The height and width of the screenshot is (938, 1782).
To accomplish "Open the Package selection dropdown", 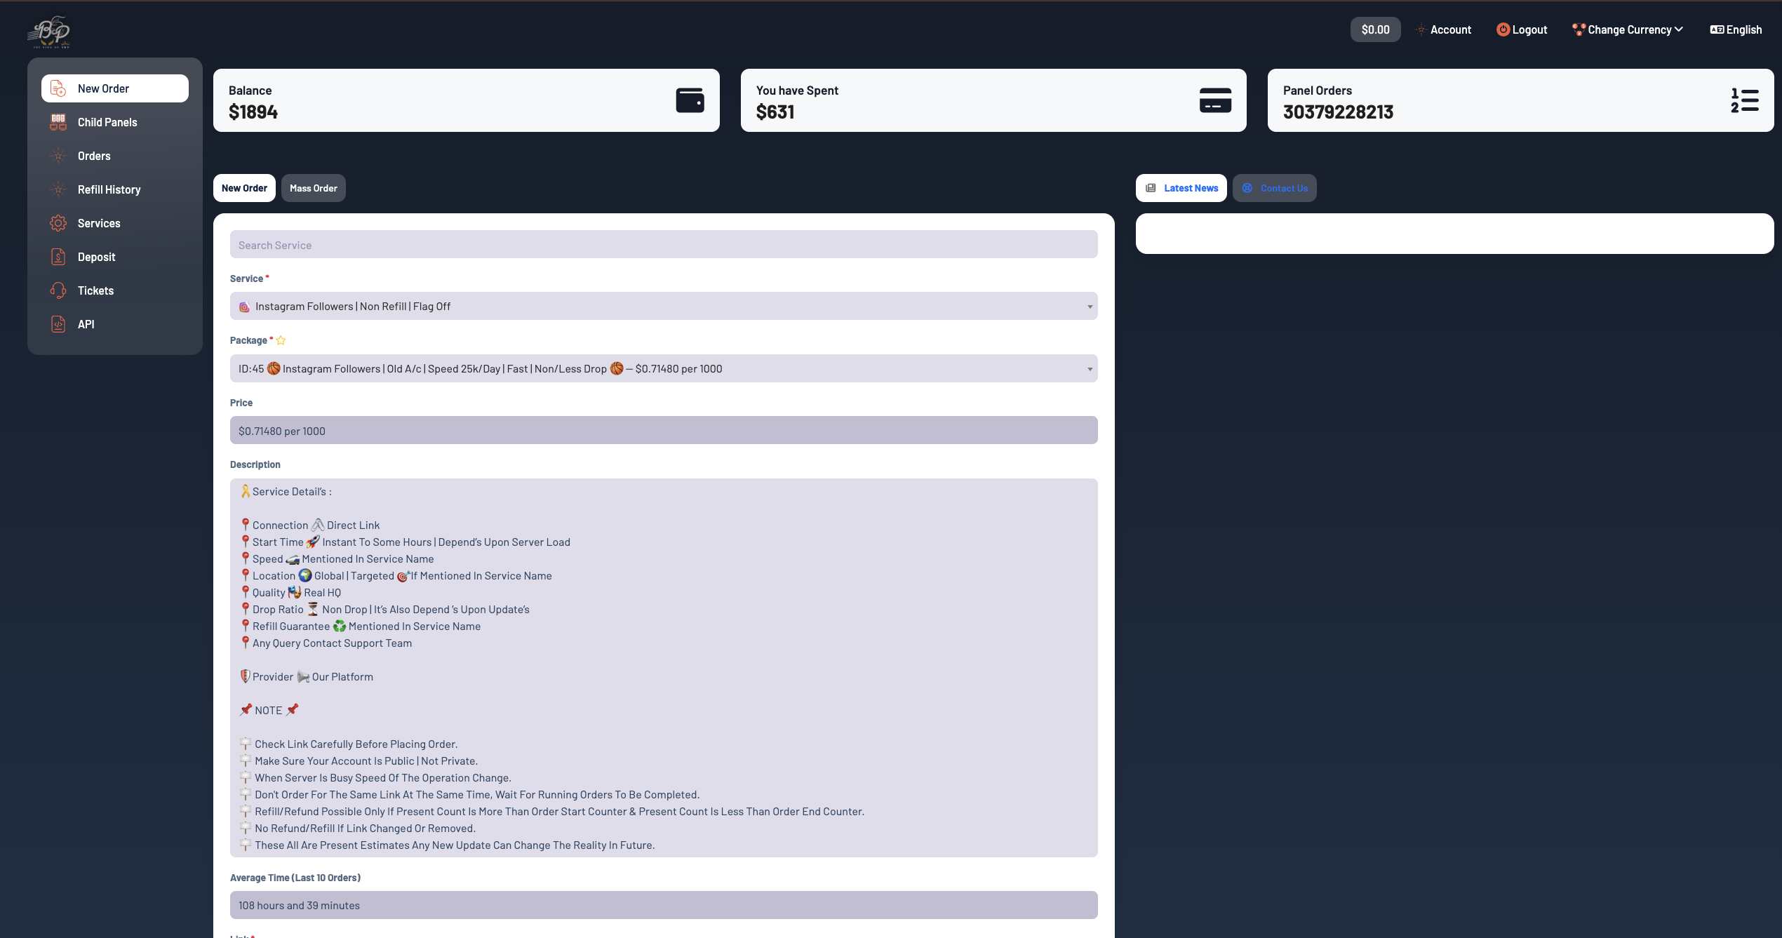I will point(663,369).
